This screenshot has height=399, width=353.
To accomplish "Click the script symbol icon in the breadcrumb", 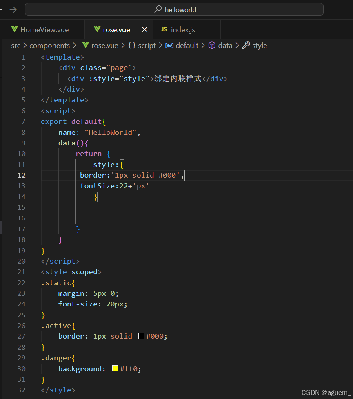I will click(131, 45).
